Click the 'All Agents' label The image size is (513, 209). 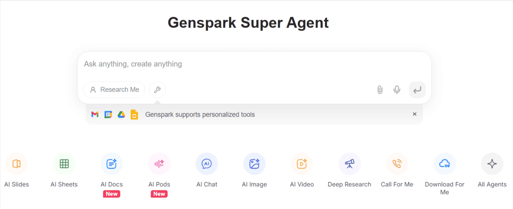(492, 184)
